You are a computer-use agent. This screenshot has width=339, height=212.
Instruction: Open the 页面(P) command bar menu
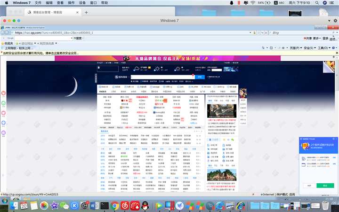296,48
